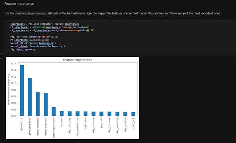
Task: Click the code line with "ax.set_ylabel('Mean decrease in impurity')"
Action: tap(37, 46)
